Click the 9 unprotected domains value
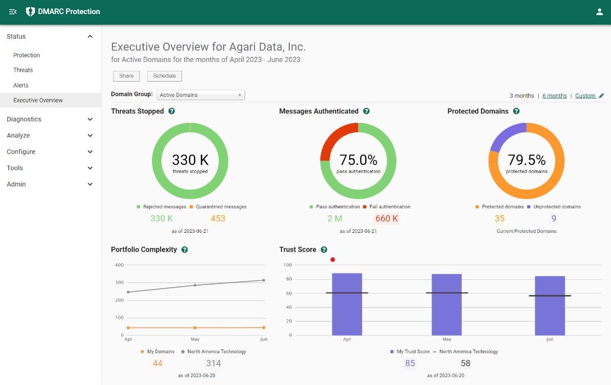This screenshot has width=611, height=385. coord(554,218)
